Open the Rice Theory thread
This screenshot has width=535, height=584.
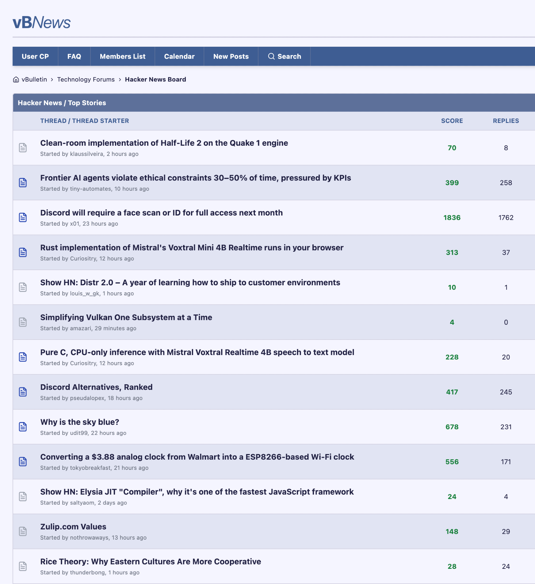(151, 562)
